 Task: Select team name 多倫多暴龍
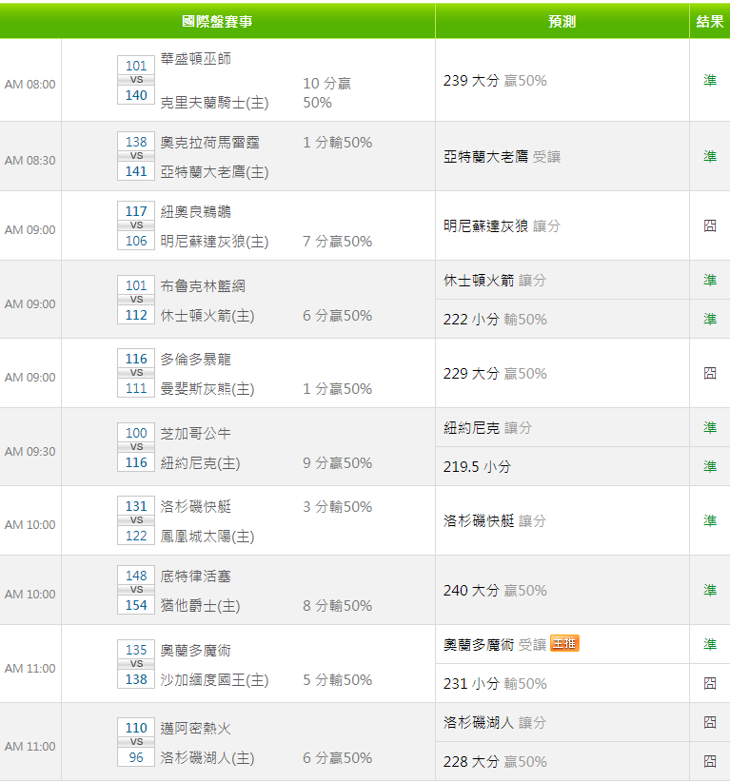(196, 360)
